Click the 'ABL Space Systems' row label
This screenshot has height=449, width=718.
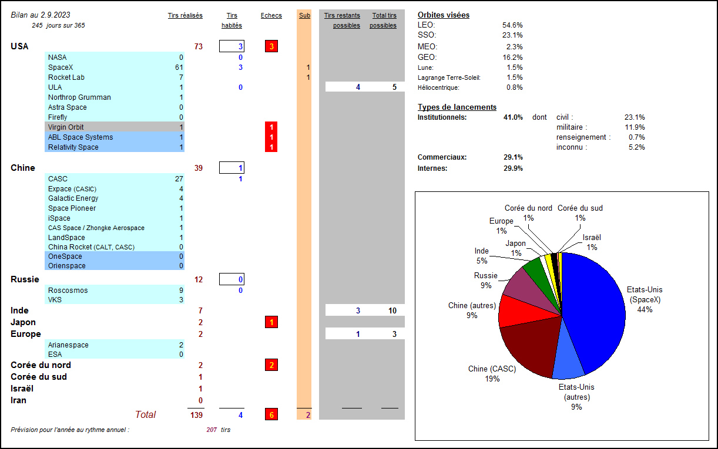click(80, 137)
